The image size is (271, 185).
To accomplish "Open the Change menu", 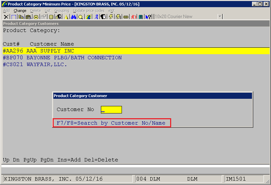I will coord(20,11).
